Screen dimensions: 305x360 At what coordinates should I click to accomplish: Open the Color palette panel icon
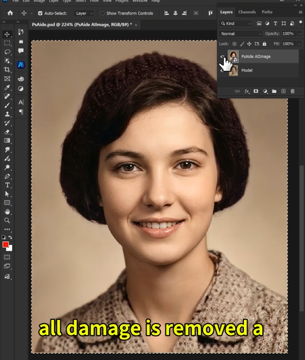(x=21, y=79)
